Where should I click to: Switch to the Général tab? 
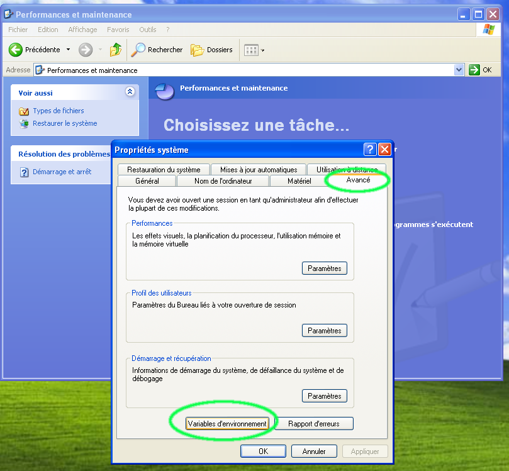tap(147, 181)
